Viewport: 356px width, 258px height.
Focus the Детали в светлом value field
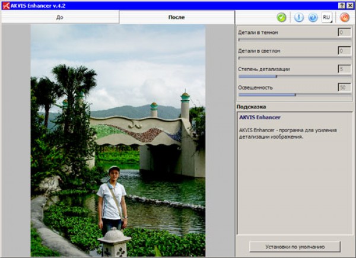point(344,51)
